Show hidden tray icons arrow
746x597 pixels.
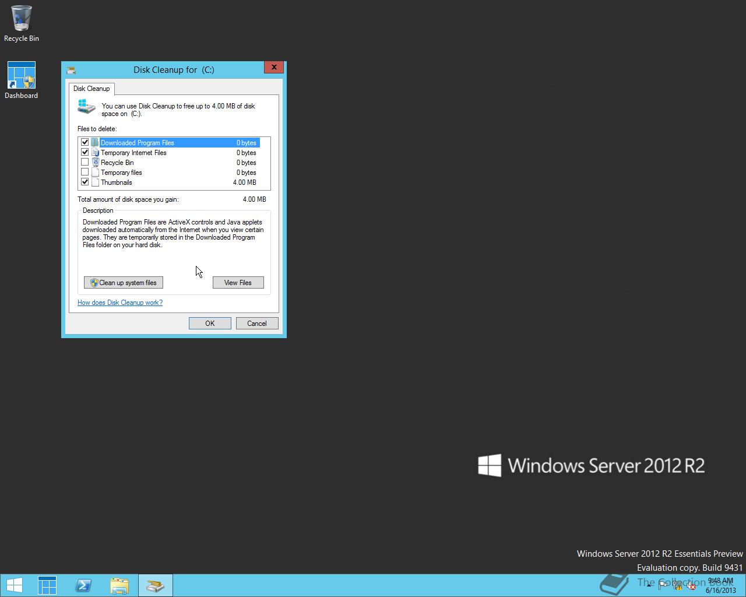coord(649,587)
